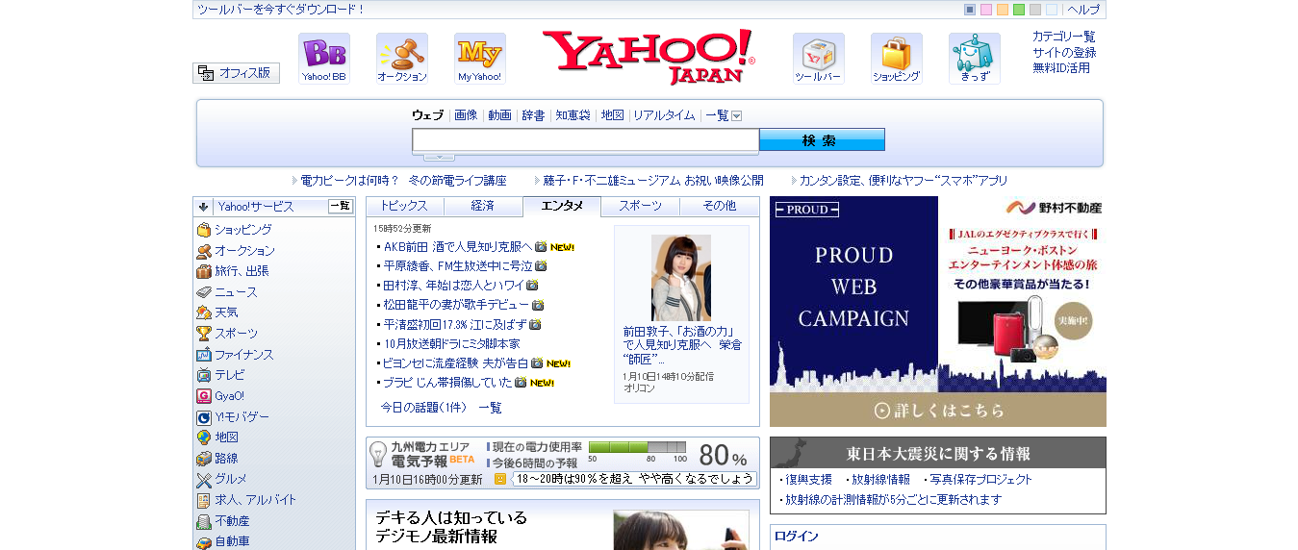Switch to the スポーツ news tab
This screenshot has width=1298, height=550.
[x=640, y=206]
